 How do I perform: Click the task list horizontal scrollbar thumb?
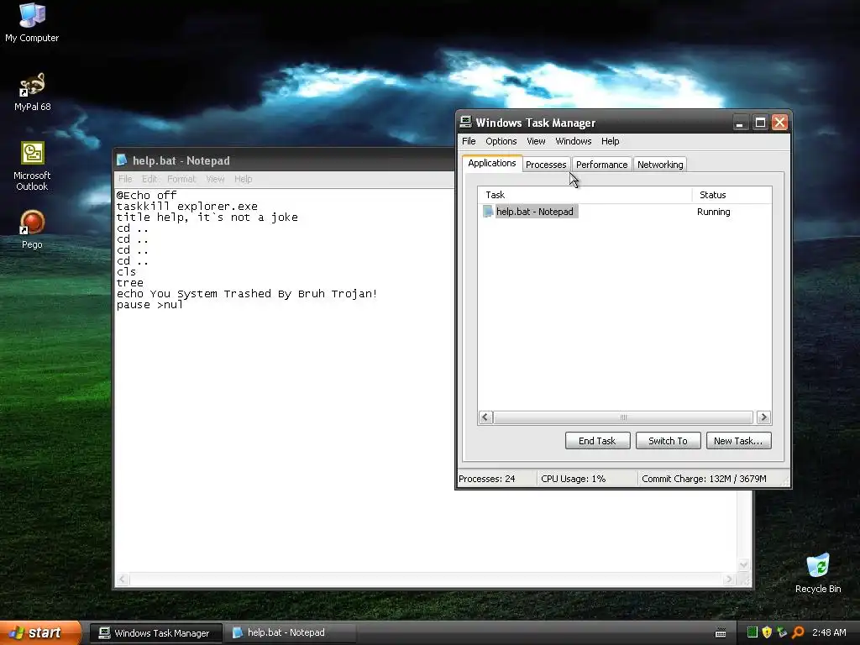623,417
